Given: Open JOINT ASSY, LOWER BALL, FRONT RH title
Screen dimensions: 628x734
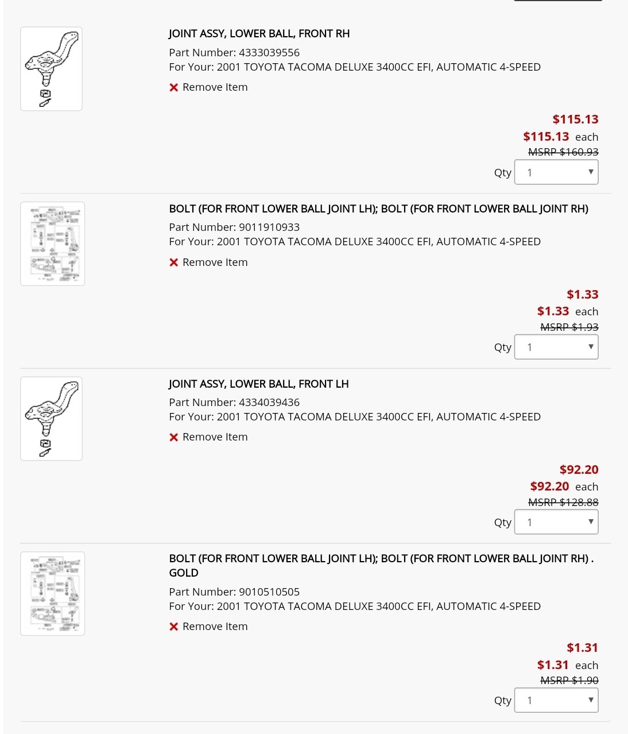Looking at the screenshot, I should pos(259,34).
